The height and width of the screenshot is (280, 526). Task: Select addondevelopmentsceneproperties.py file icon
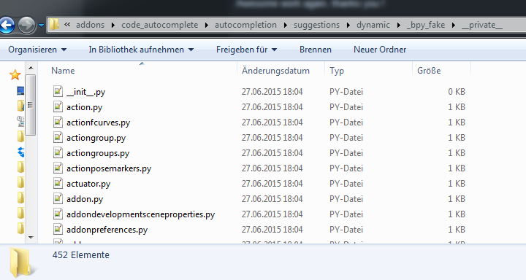58,214
